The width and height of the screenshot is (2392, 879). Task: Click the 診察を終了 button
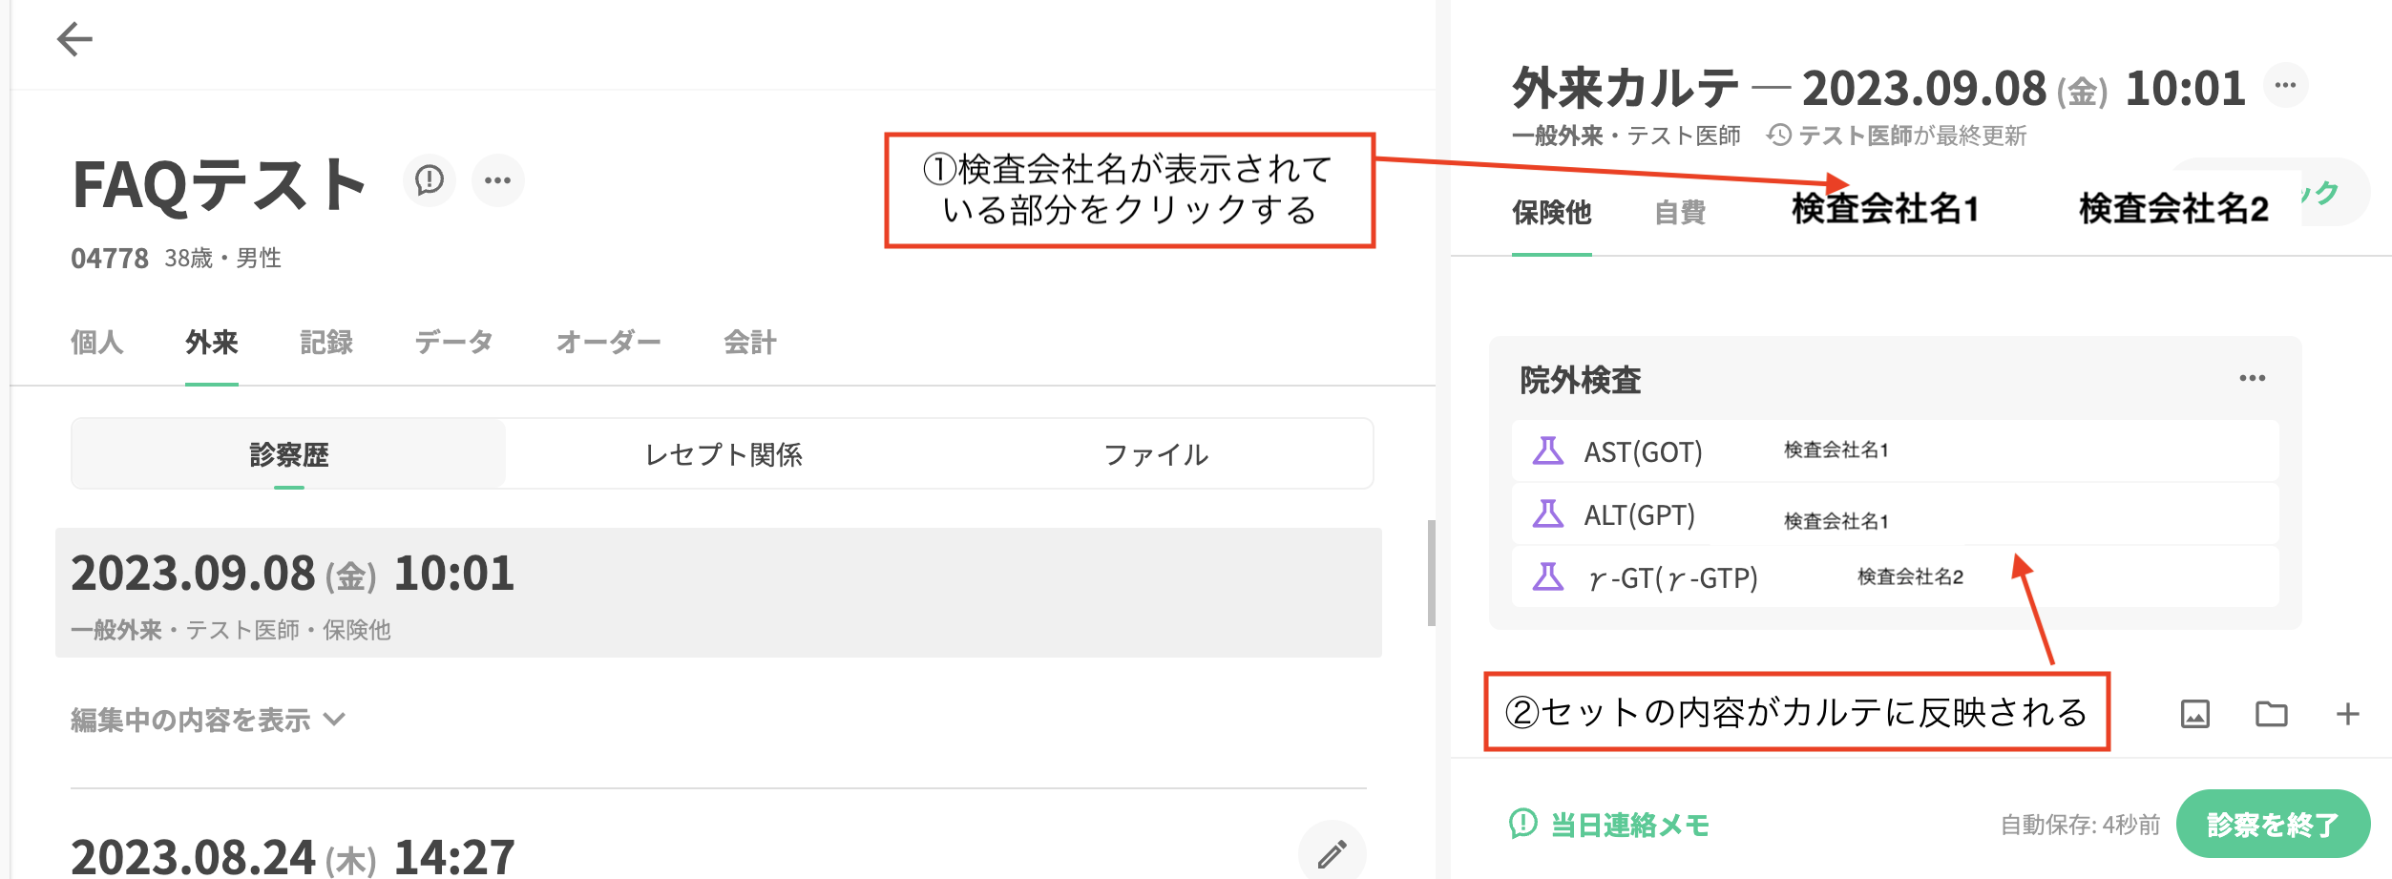2272,824
